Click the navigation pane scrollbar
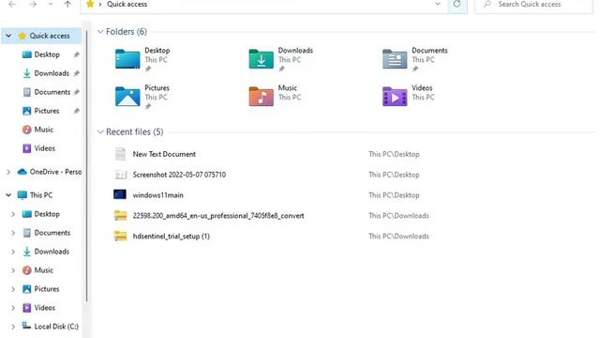600x338 pixels. pos(87,167)
